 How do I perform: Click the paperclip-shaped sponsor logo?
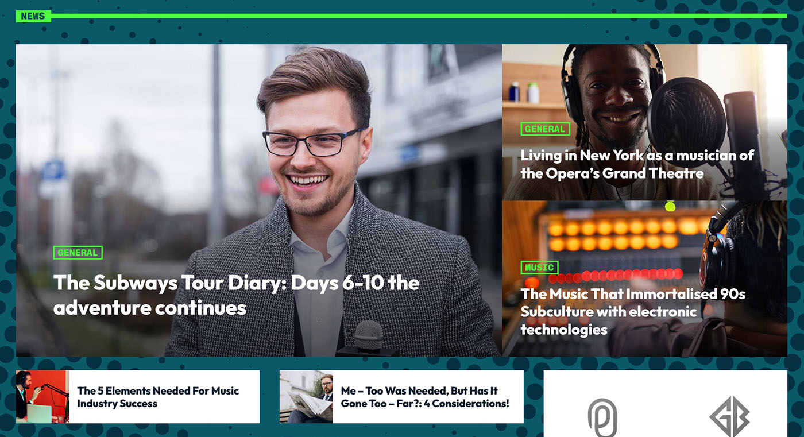pyautogui.click(x=602, y=417)
